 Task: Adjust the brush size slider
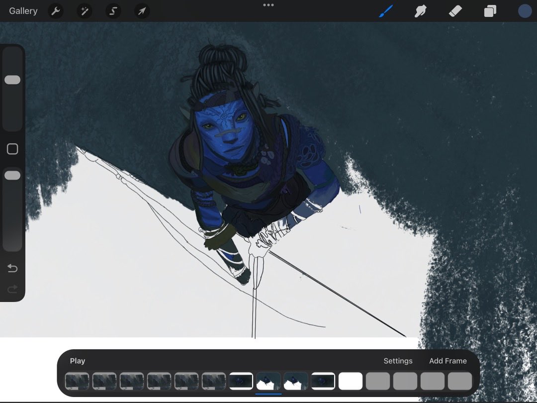pyautogui.click(x=12, y=80)
